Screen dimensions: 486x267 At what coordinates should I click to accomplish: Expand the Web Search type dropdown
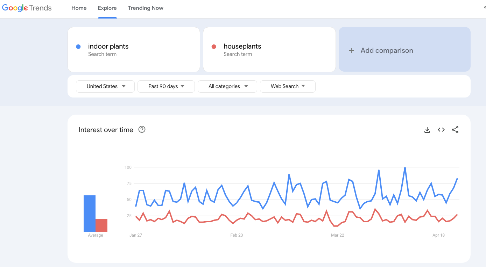[x=288, y=86]
